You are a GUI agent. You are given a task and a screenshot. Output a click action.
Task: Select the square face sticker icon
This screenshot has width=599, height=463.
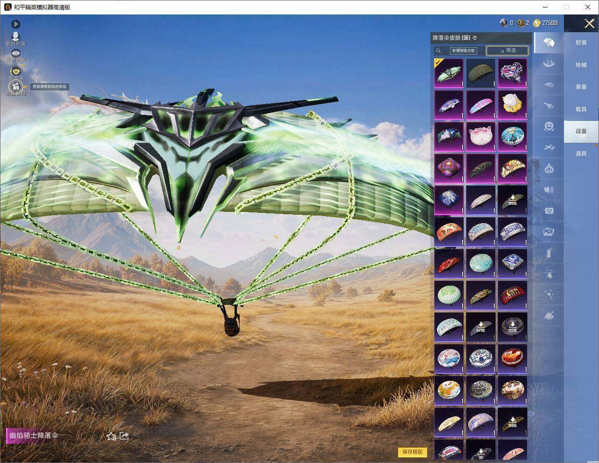549,210
